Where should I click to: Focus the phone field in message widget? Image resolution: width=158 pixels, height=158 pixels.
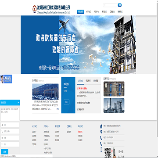coord(10,131)
